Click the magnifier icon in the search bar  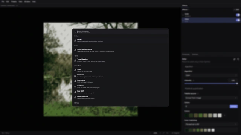pos(75,31)
